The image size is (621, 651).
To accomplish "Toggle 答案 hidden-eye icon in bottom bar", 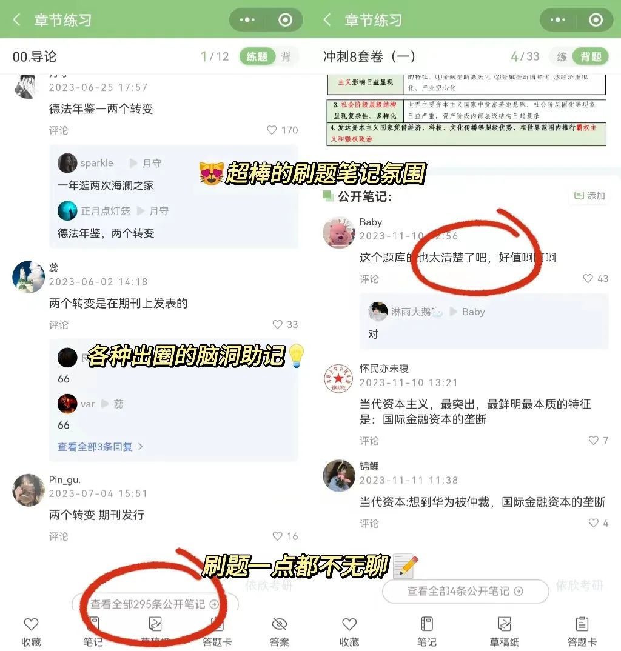I will [279, 624].
